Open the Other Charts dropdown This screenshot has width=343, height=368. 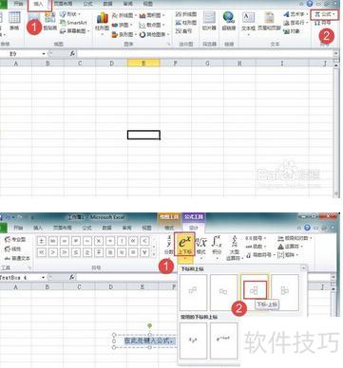click(x=154, y=34)
